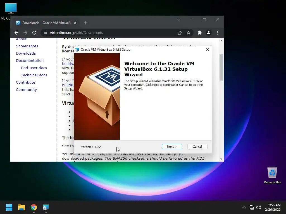This screenshot has height=214, width=286.
Task: Open a new Chrome tab
Action: 86,23
